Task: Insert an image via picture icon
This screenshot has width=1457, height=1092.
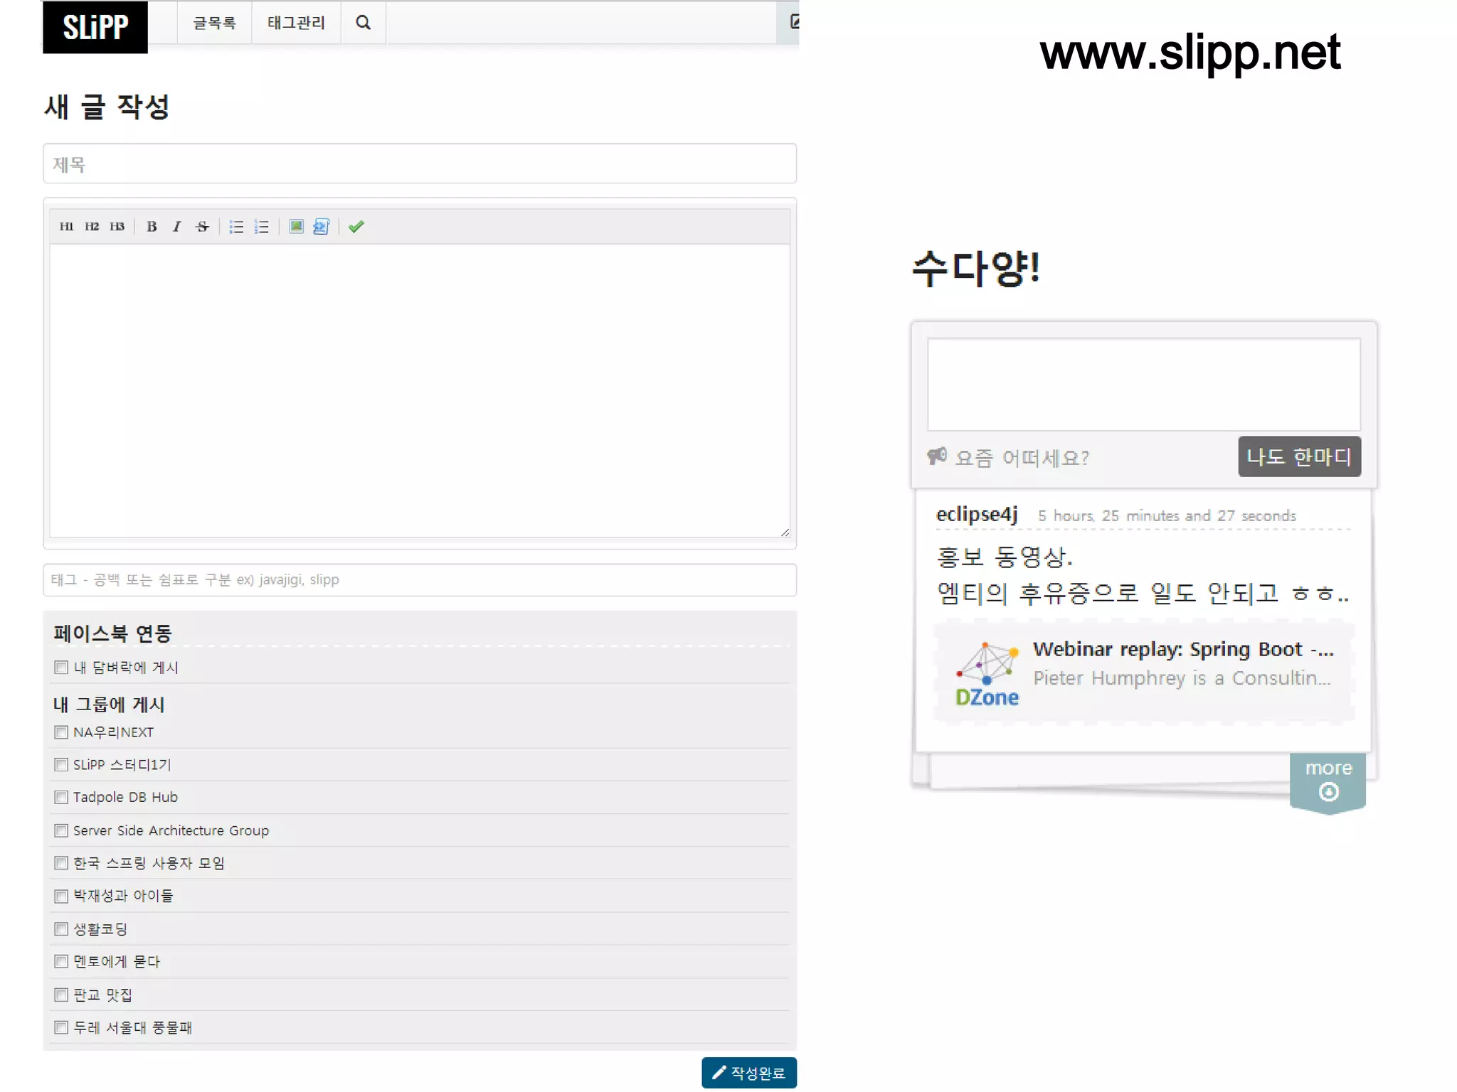Action: [296, 227]
